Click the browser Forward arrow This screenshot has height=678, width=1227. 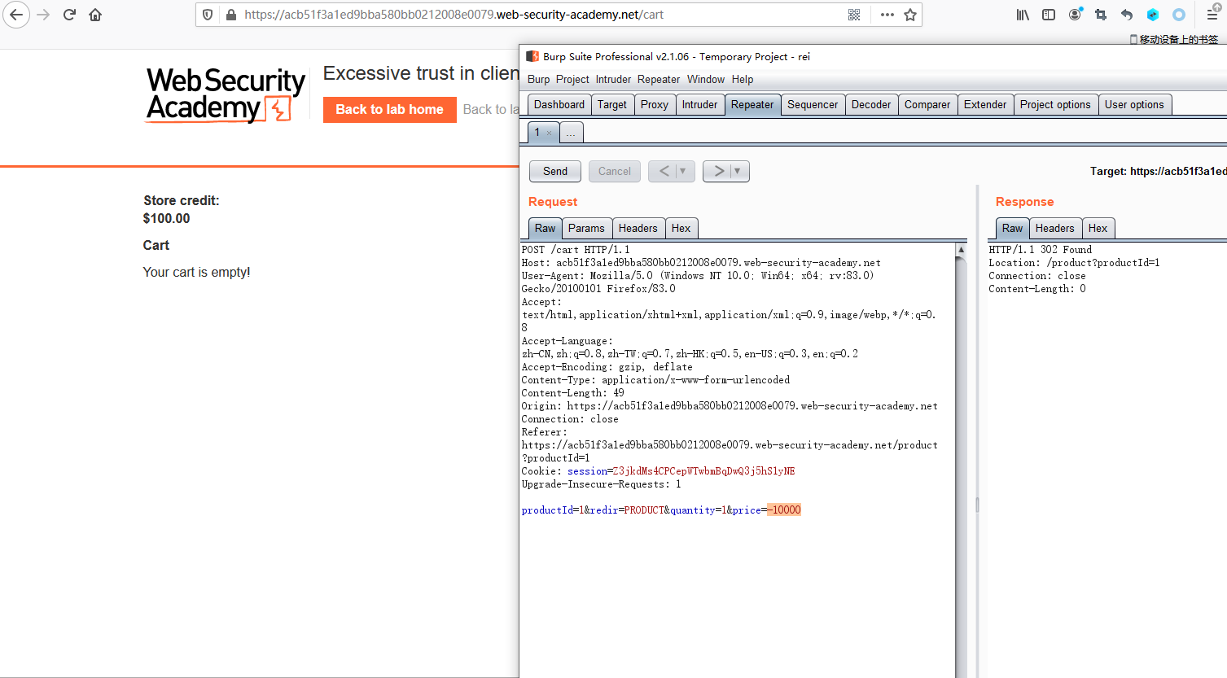click(43, 15)
